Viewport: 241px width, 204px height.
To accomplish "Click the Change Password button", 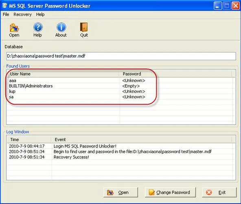I will [x=170, y=192].
